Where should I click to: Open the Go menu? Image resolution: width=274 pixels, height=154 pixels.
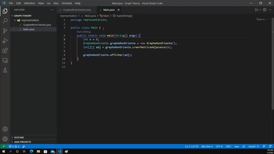click(x=49, y=3)
